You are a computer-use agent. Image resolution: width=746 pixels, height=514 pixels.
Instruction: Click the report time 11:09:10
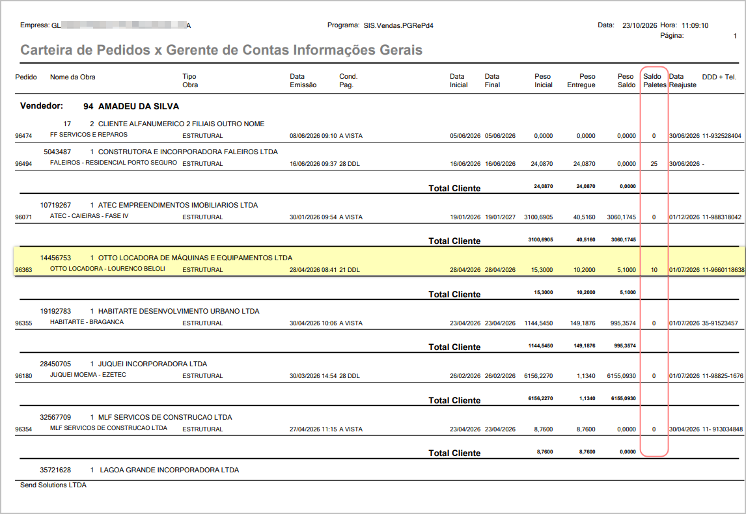click(695, 25)
